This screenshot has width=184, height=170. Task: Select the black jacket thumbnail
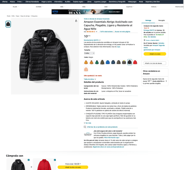8,24
